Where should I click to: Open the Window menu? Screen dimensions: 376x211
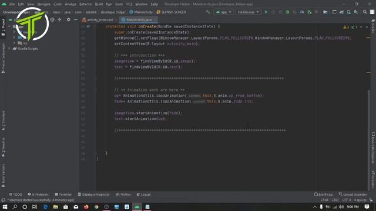pos(142,4)
